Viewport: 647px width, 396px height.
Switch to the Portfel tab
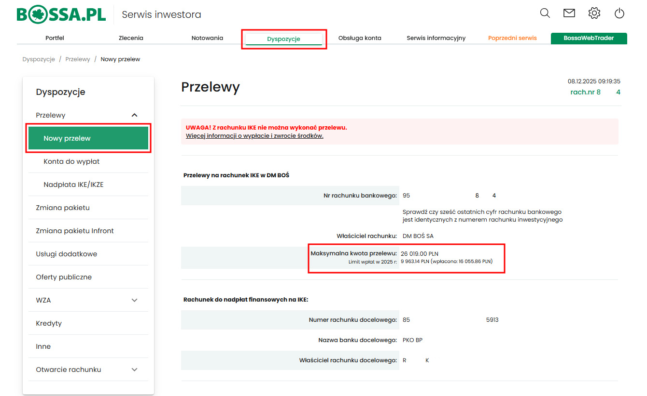pyautogui.click(x=55, y=38)
